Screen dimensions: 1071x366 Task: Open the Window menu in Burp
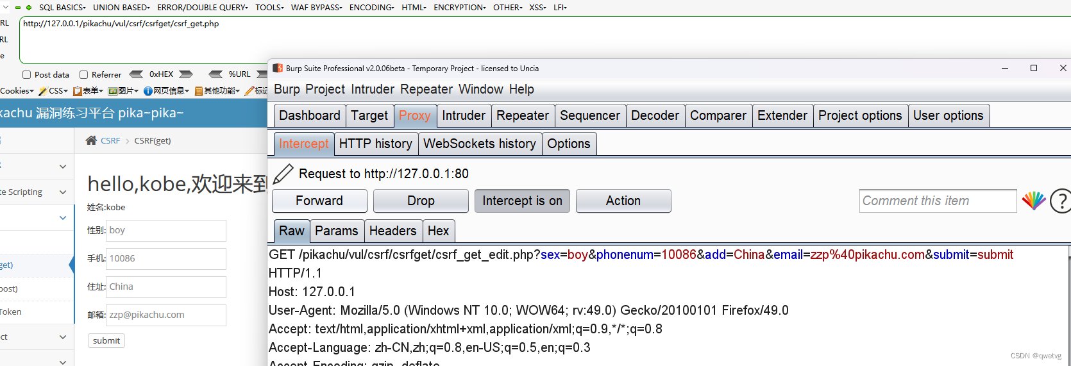point(481,89)
